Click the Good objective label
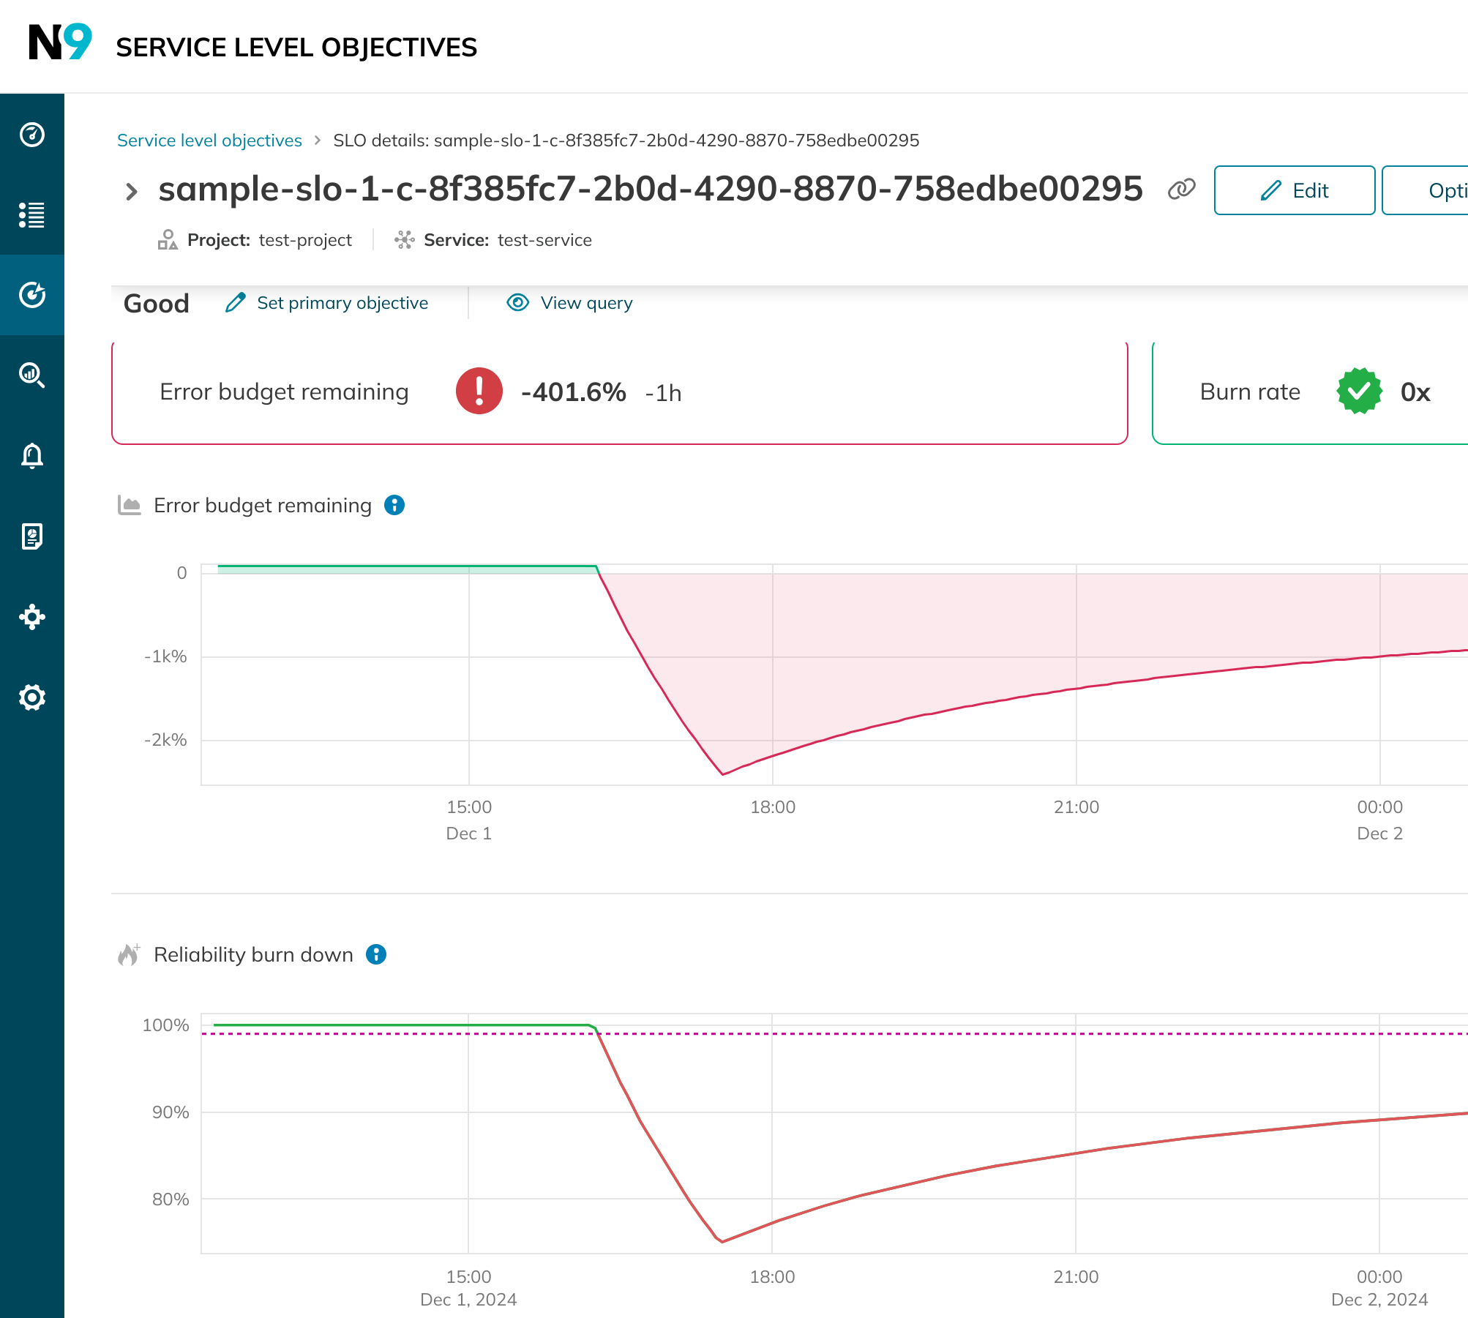Viewport: 1468px width, 1318px height. [x=157, y=303]
